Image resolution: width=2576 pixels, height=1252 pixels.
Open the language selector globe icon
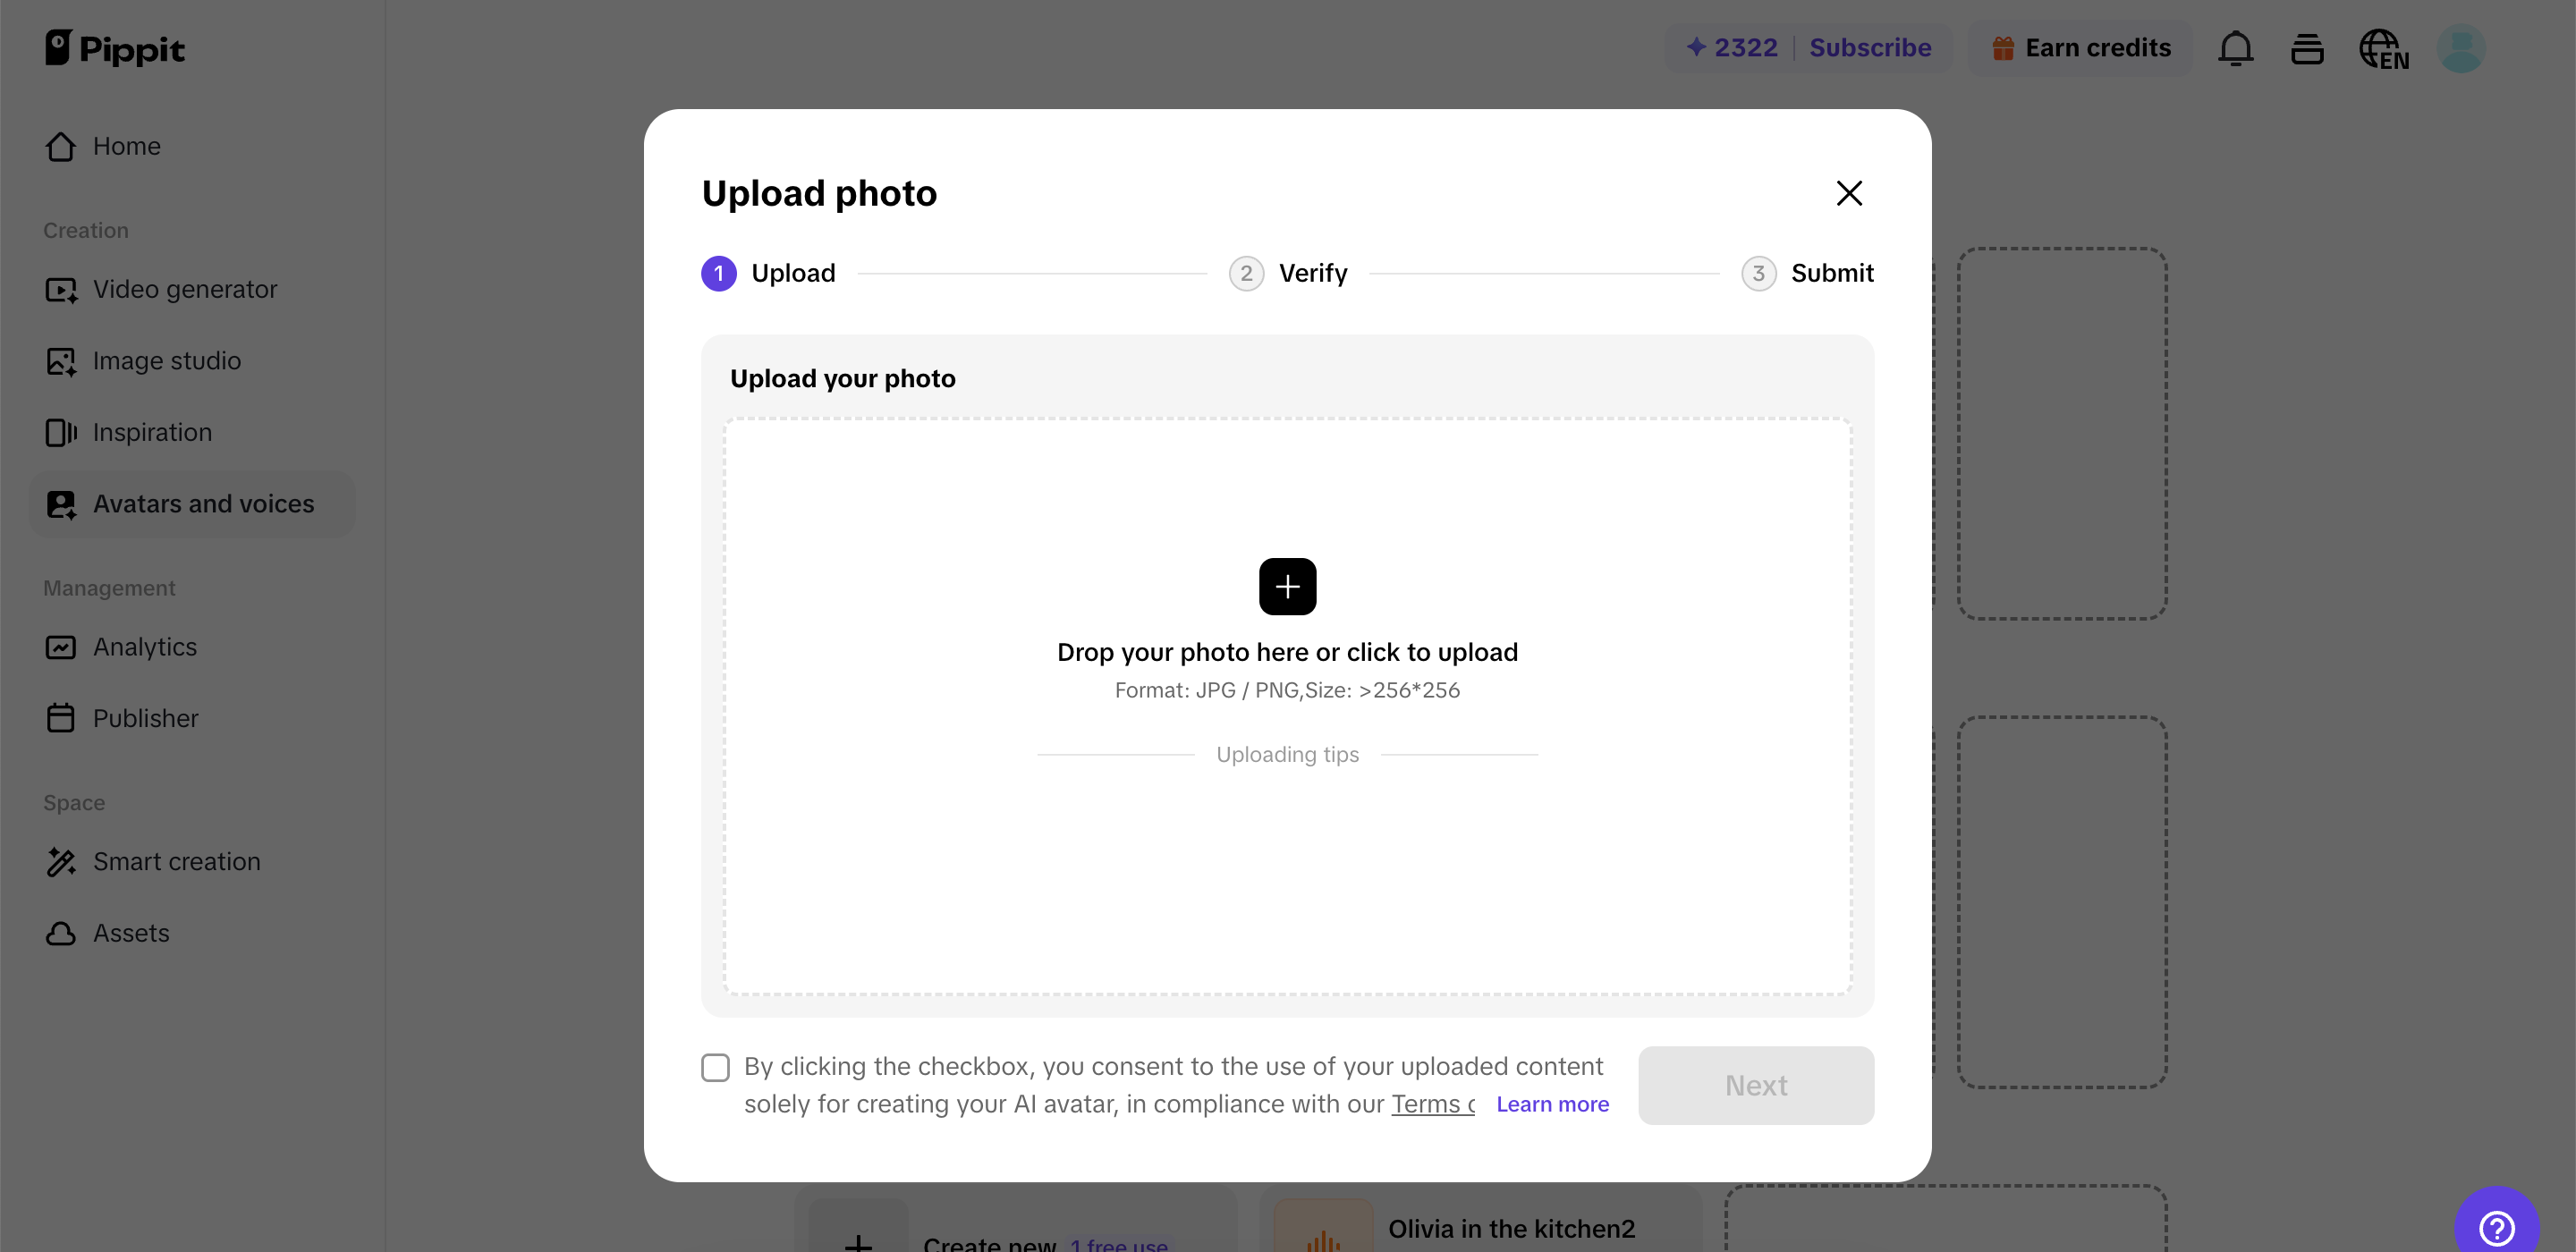click(x=2383, y=48)
